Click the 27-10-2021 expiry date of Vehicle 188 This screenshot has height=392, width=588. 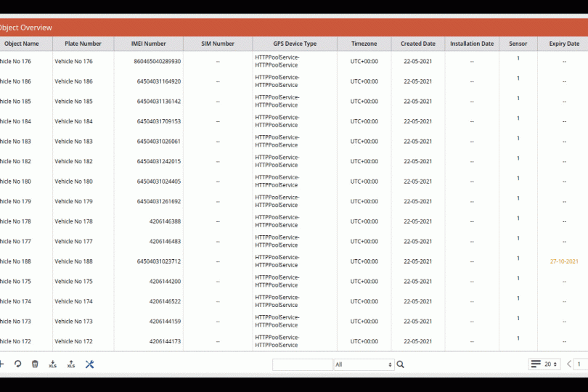[x=564, y=261]
